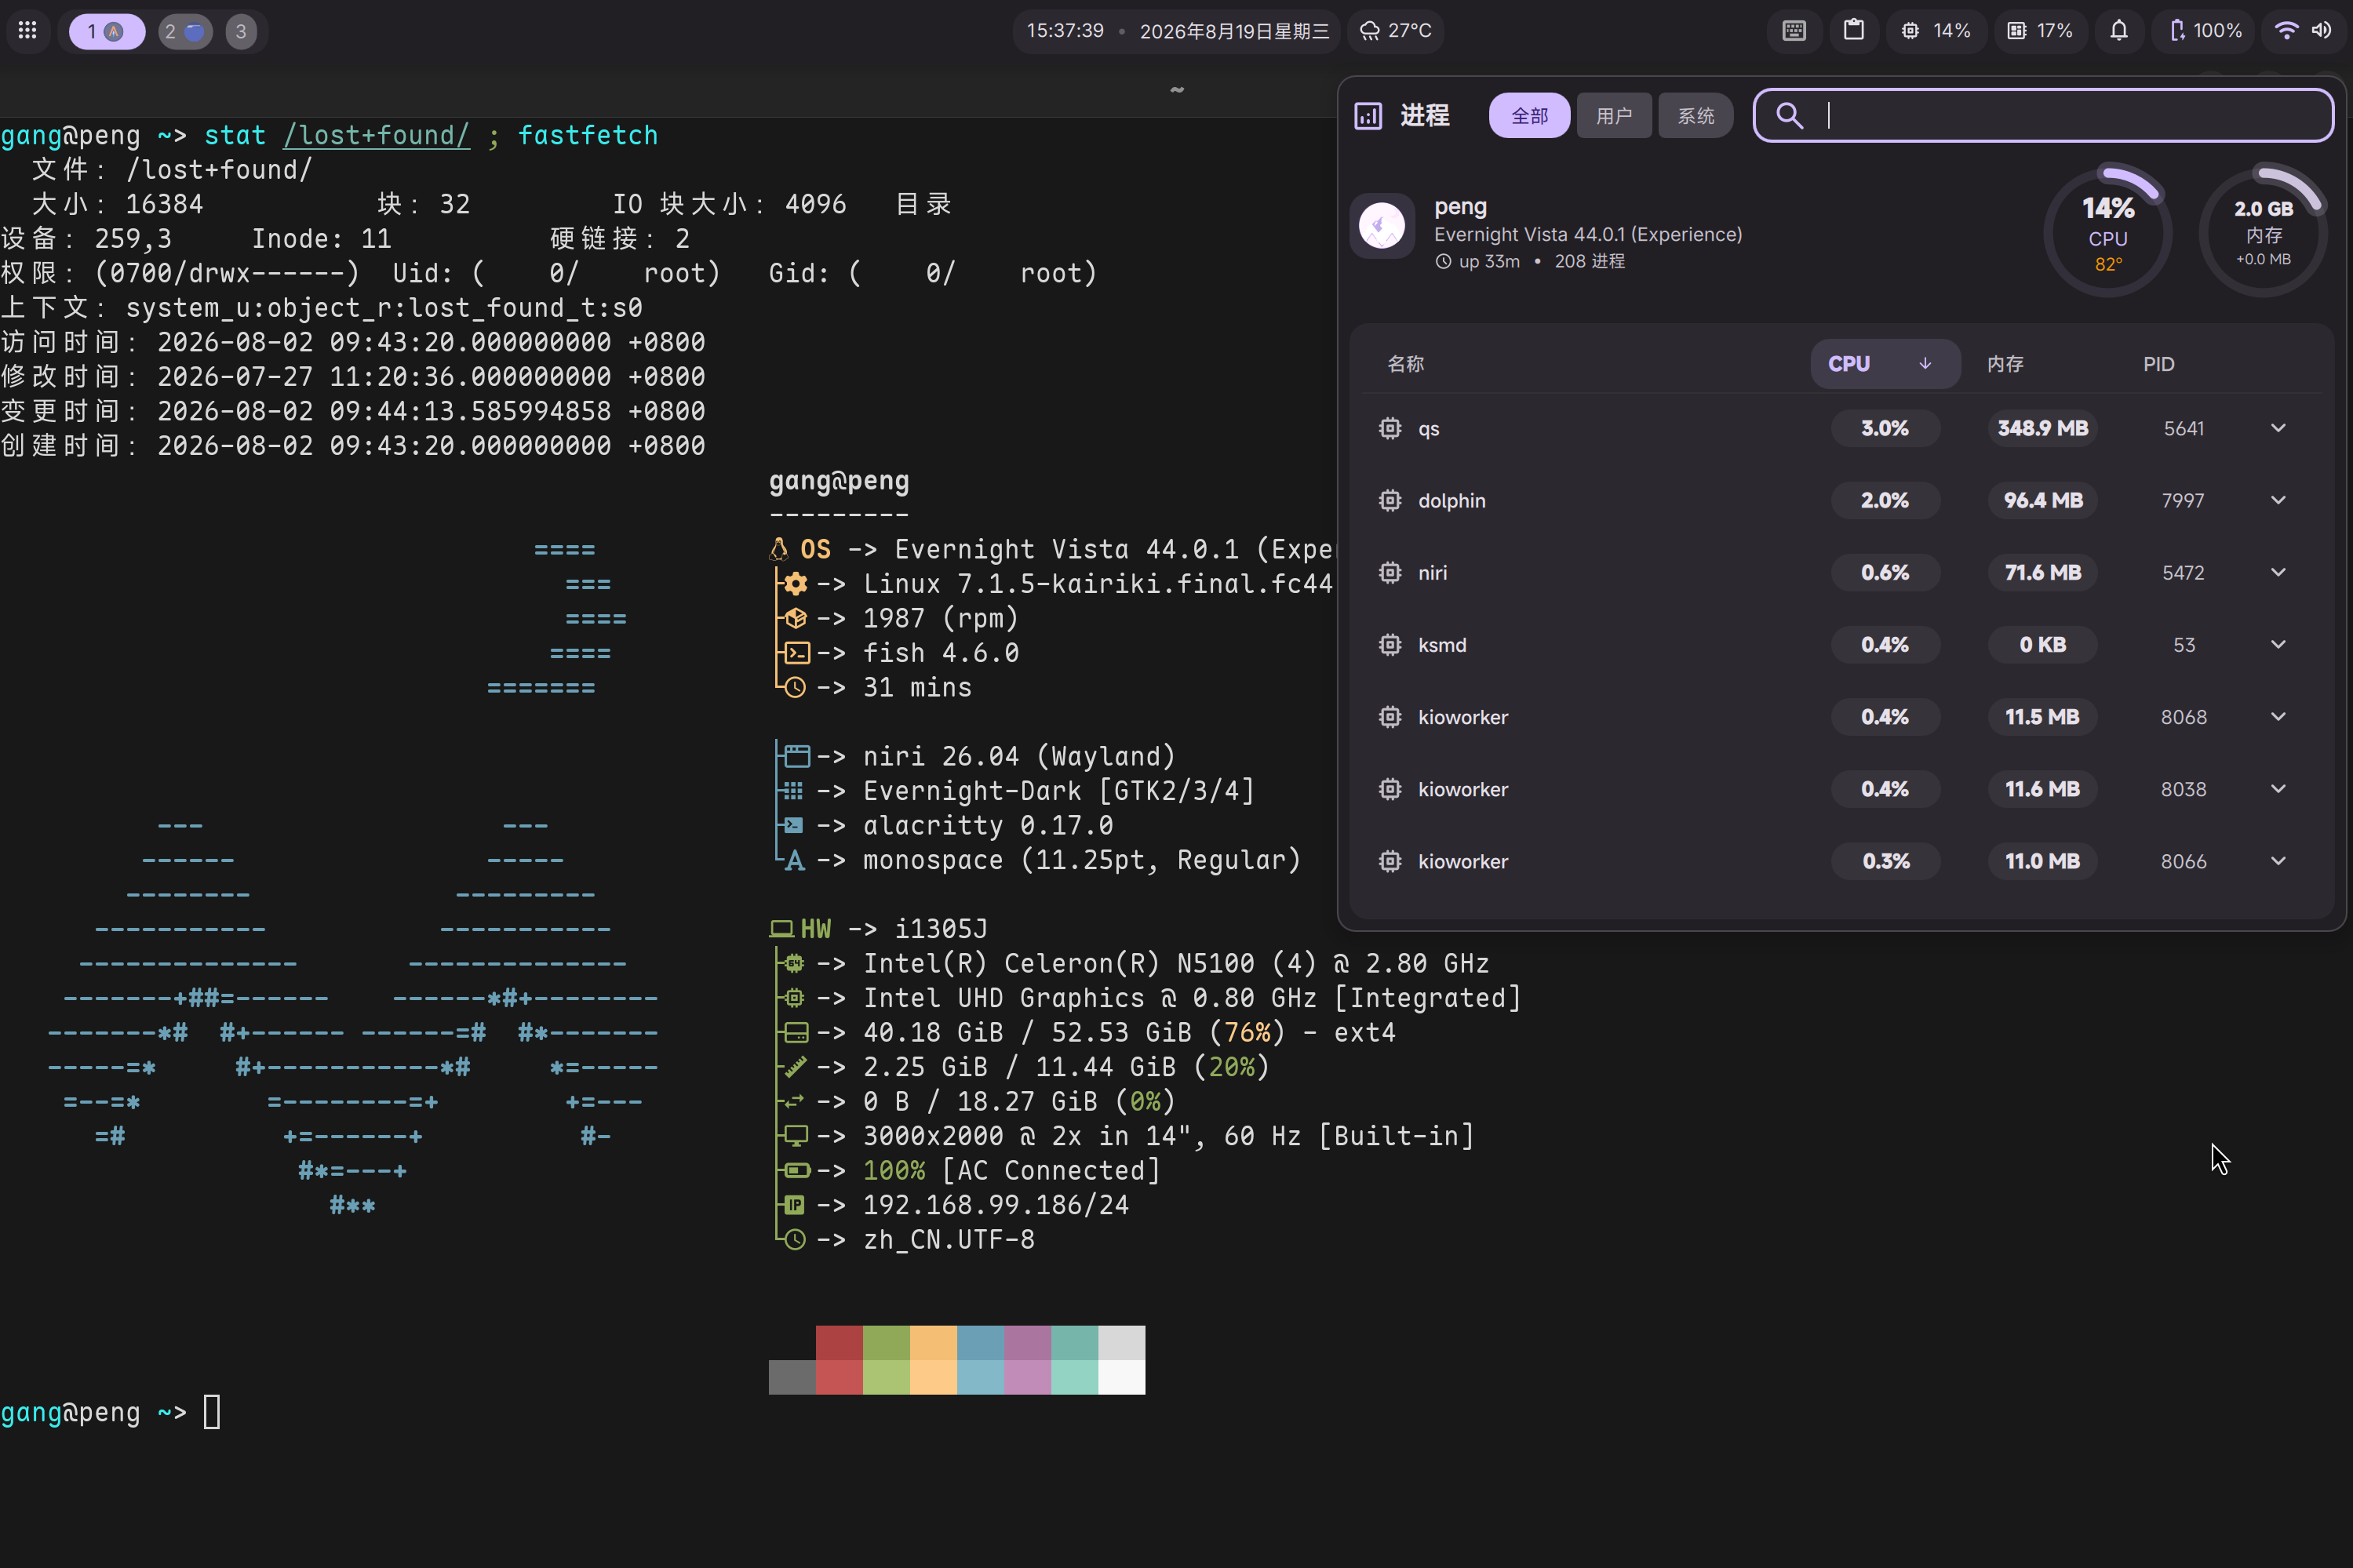
Task: Expand kioworker PID 8066 row chevron
Action: click(x=2278, y=861)
